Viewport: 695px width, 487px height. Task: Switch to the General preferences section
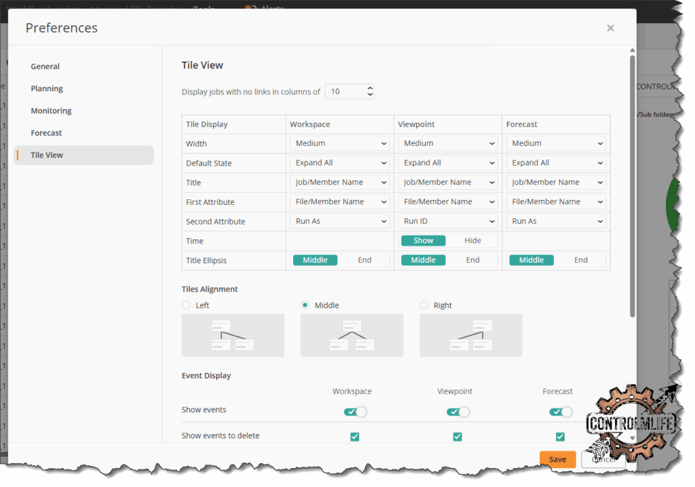45,66
